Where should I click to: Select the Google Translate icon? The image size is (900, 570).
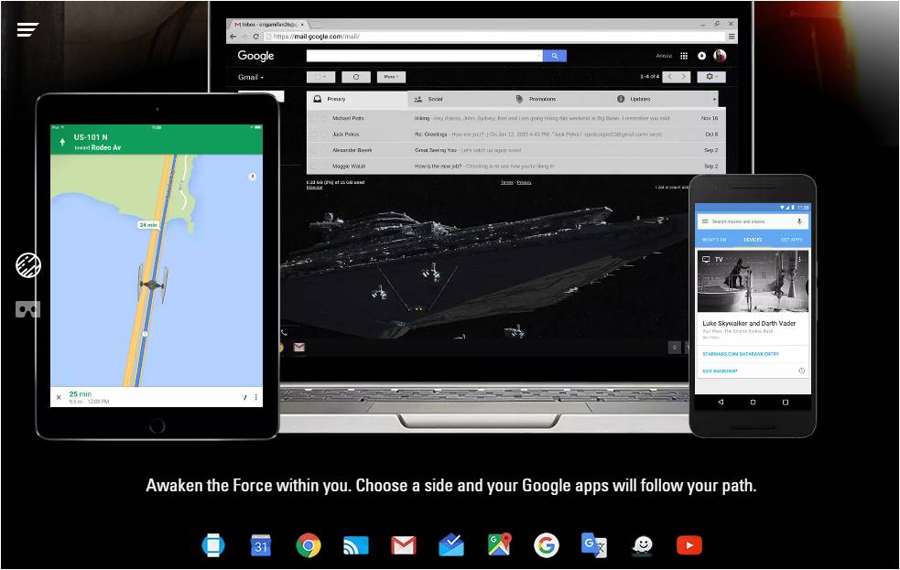(x=594, y=545)
